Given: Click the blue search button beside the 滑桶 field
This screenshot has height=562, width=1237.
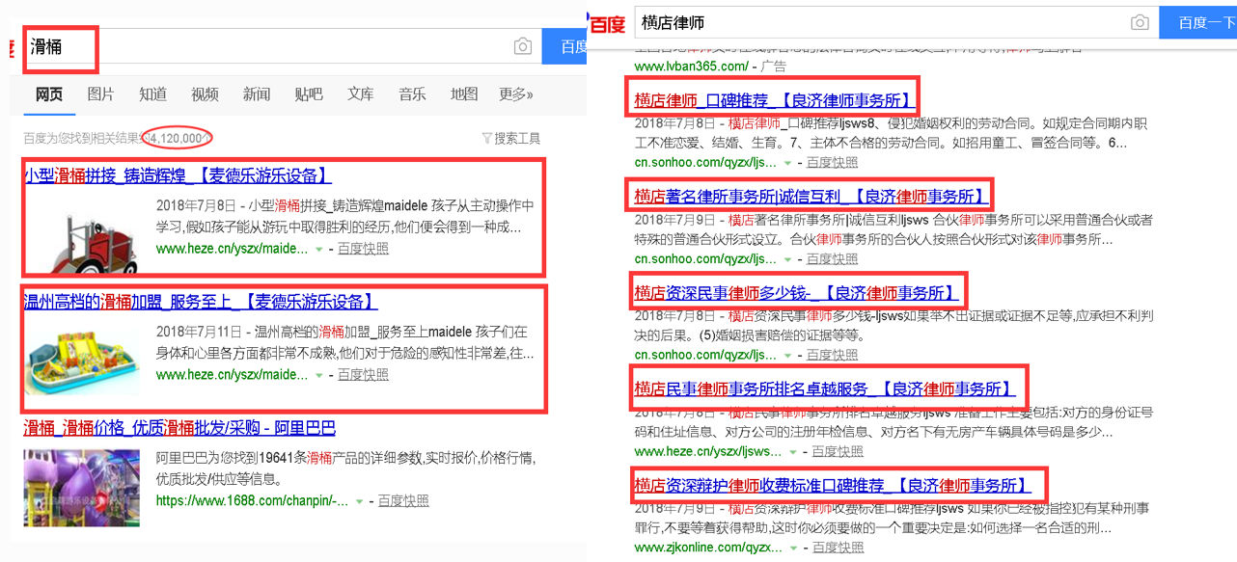Looking at the screenshot, I should point(564,46).
